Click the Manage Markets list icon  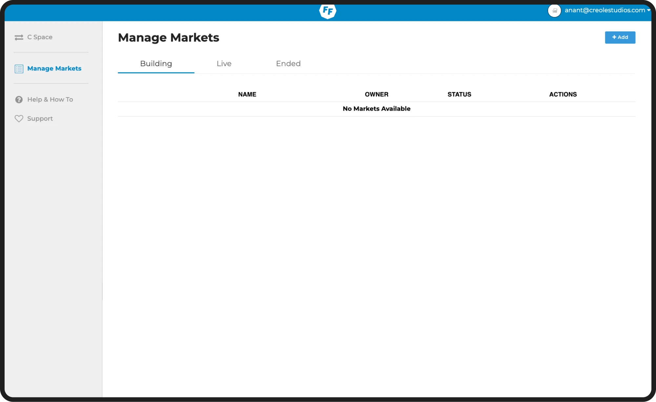19,69
